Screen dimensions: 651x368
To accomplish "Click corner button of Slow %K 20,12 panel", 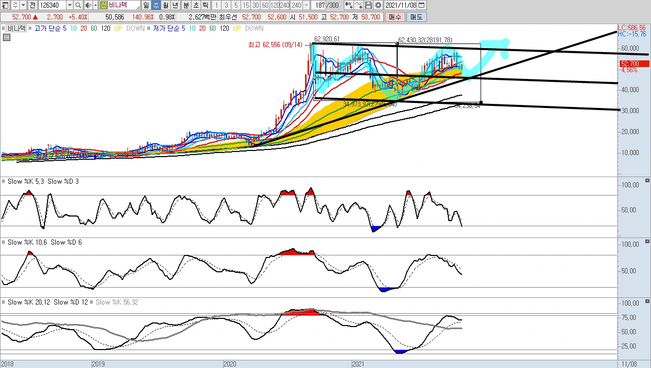I will point(647,302).
